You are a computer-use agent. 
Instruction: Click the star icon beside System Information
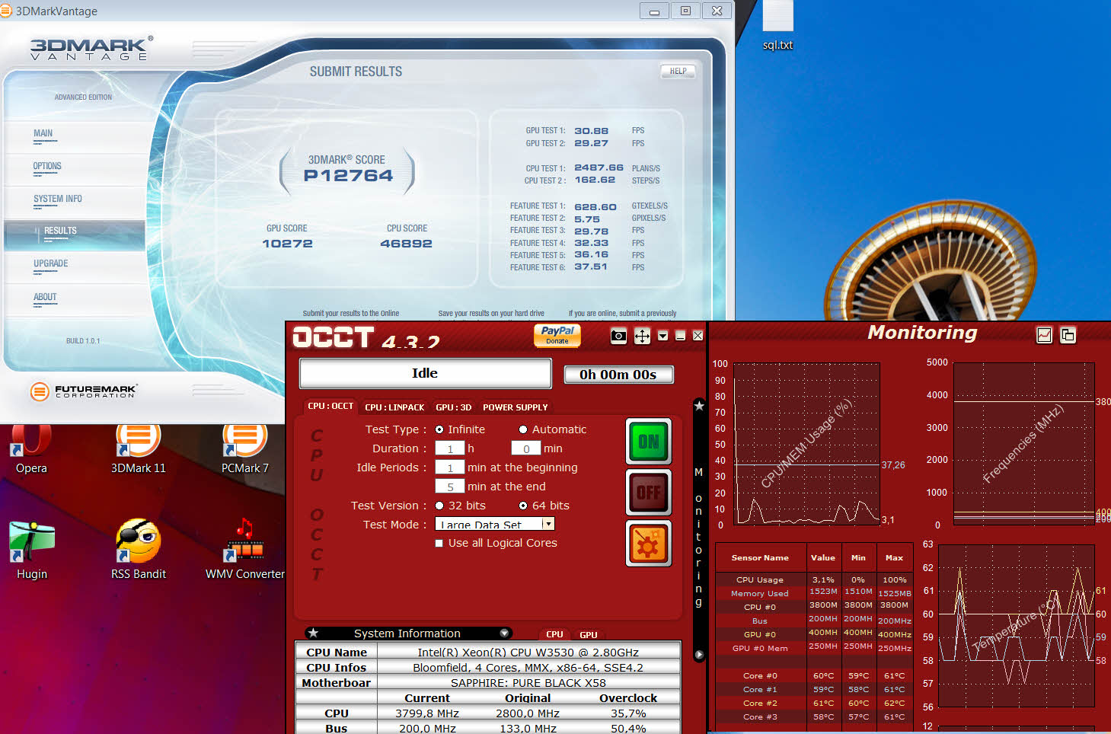(x=313, y=633)
